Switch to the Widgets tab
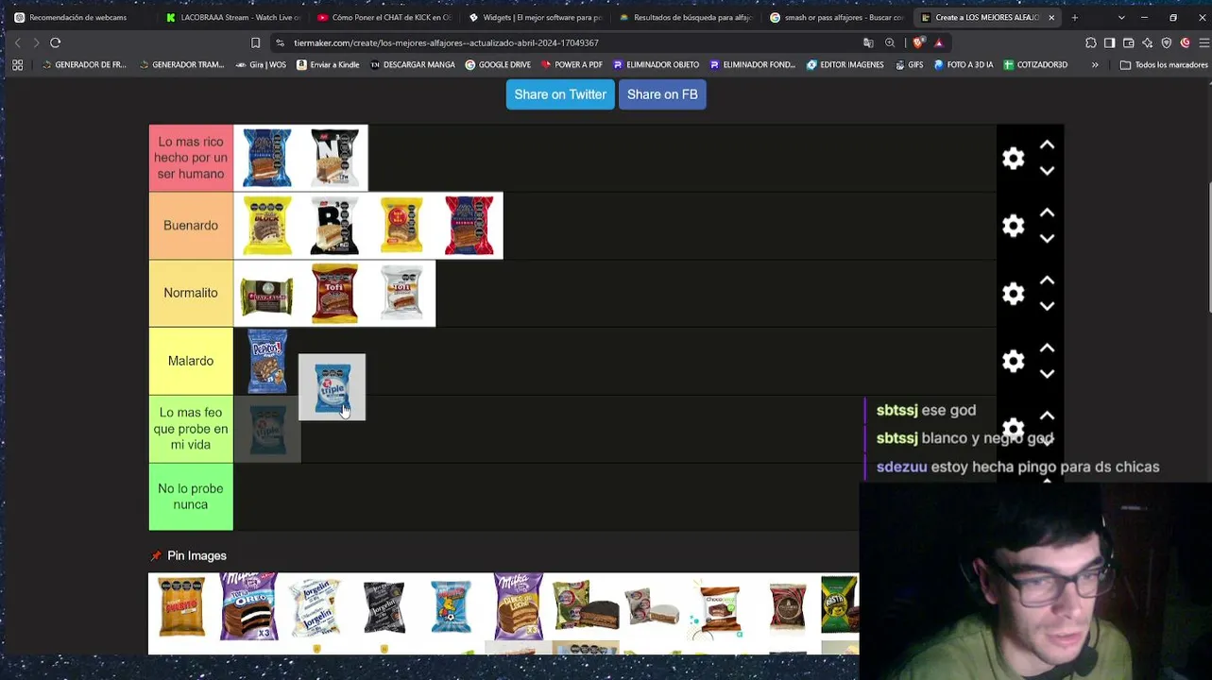This screenshot has width=1212, height=680. [x=536, y=17]
